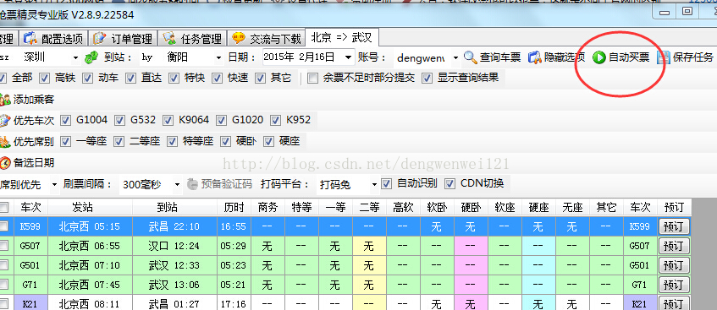
Task: Click the 配置选项 tab icon
Action: coord(30,38)
